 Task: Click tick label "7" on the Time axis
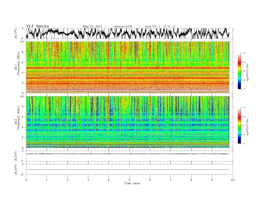[170, 180]
